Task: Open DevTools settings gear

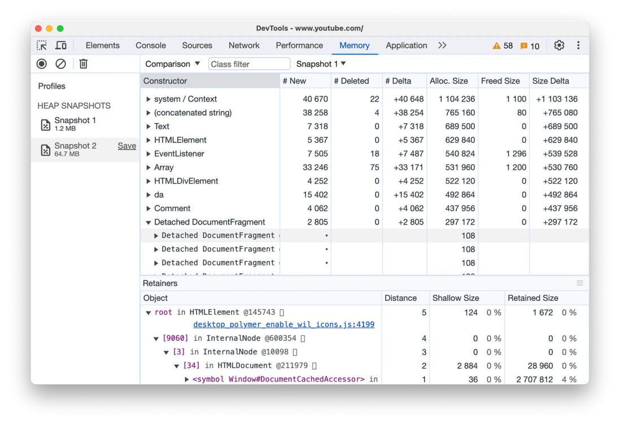Action: pos(559,45)
